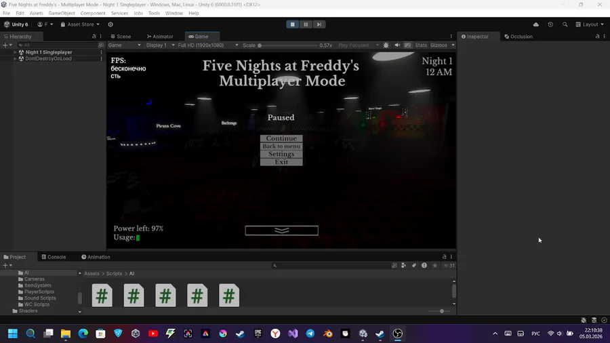
Task: Open Game view panel three-dot menu
Action: click(x=451, y=36)
